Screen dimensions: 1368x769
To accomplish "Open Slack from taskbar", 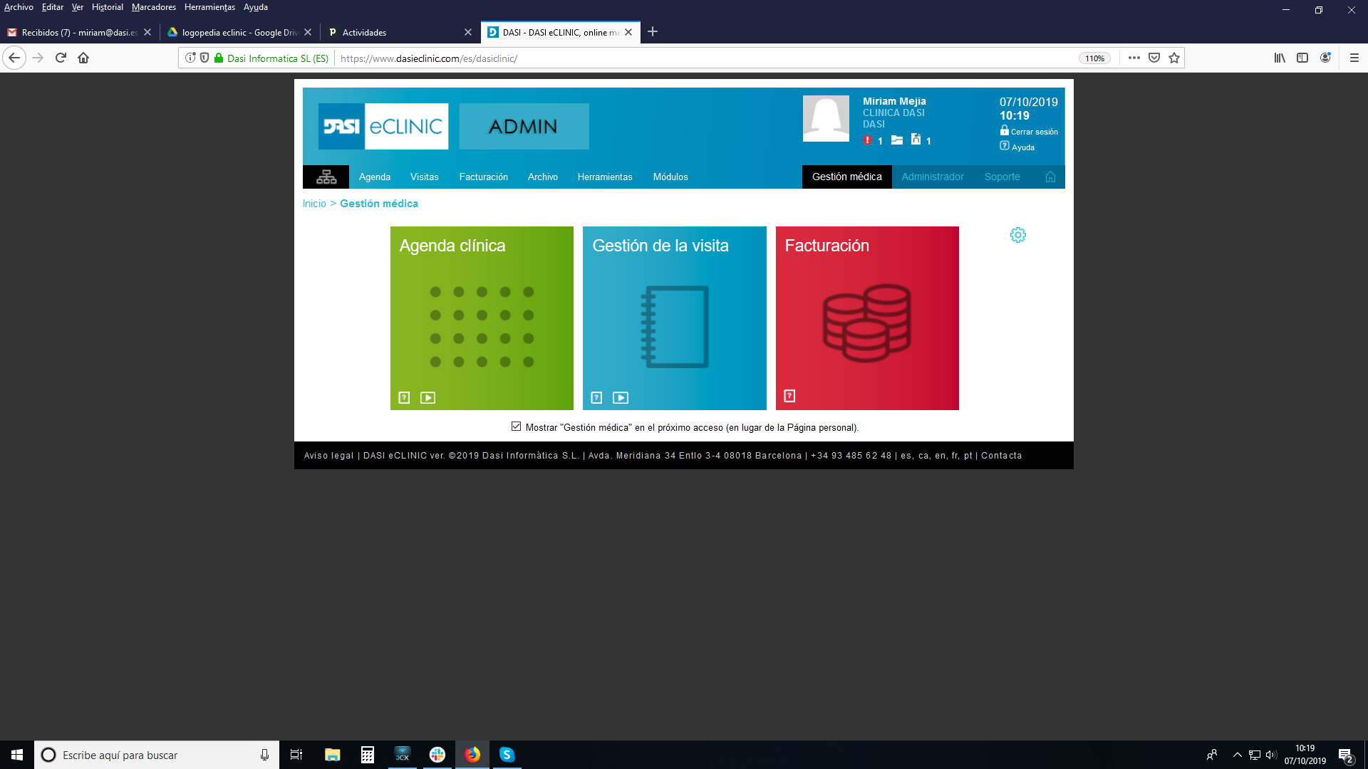I will [x=437, y=755].
